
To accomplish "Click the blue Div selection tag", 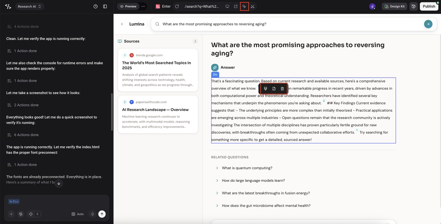I will click(x=215, y=75).
